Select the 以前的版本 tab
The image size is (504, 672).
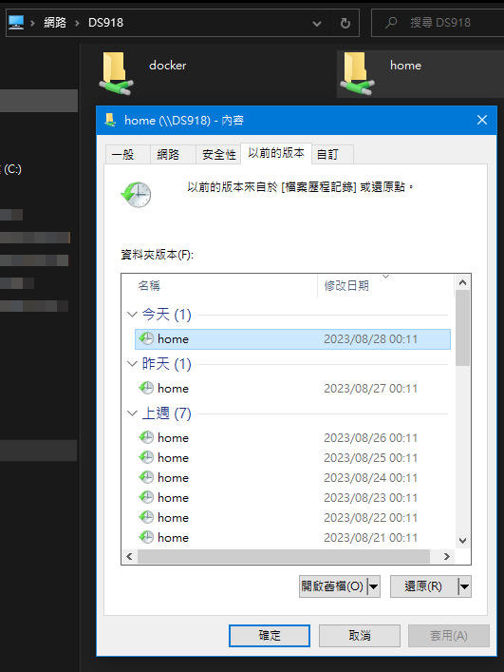[x=276, y=153]
